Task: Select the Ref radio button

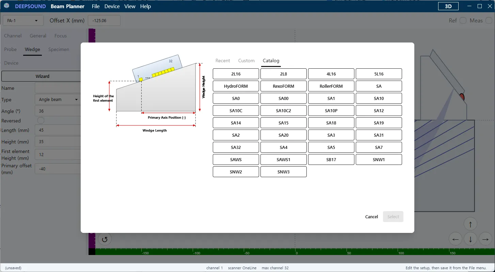Action: pyautogui.click(x=463, y=20)
